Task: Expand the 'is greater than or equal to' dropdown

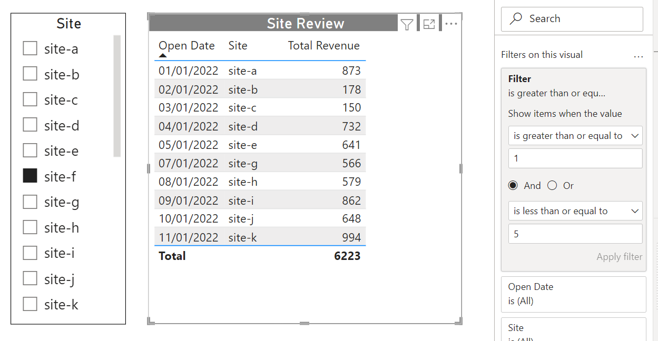Action: (575, 136)
